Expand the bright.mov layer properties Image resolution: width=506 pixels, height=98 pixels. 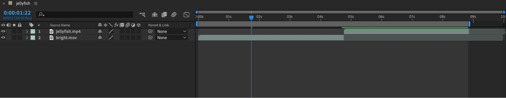(x=27, y=38)
